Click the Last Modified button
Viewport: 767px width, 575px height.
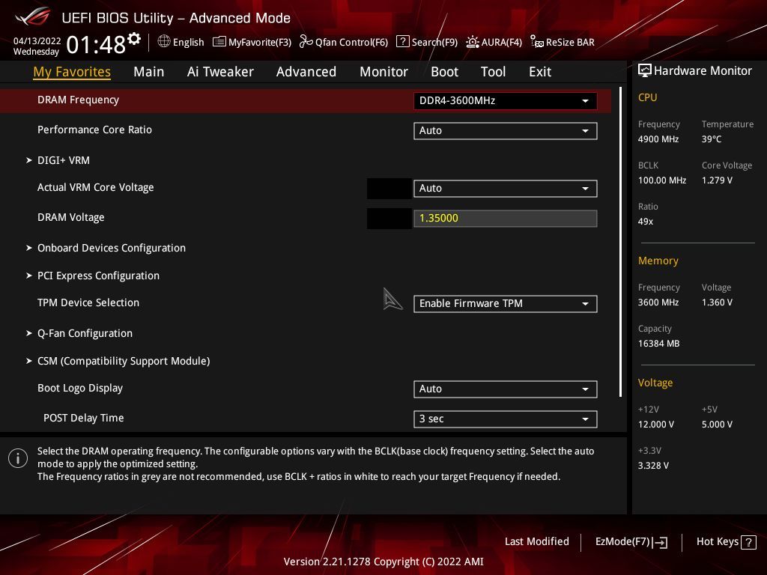[x=536, y=542]
